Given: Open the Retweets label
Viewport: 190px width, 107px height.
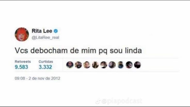Looking at the screenshot, I should pyautogui.click(x=23, y=61).
